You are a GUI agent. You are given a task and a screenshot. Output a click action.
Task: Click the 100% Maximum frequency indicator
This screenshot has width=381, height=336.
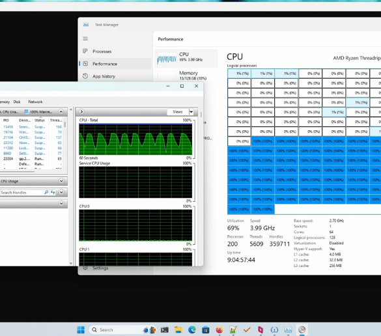tap(38, 112)
